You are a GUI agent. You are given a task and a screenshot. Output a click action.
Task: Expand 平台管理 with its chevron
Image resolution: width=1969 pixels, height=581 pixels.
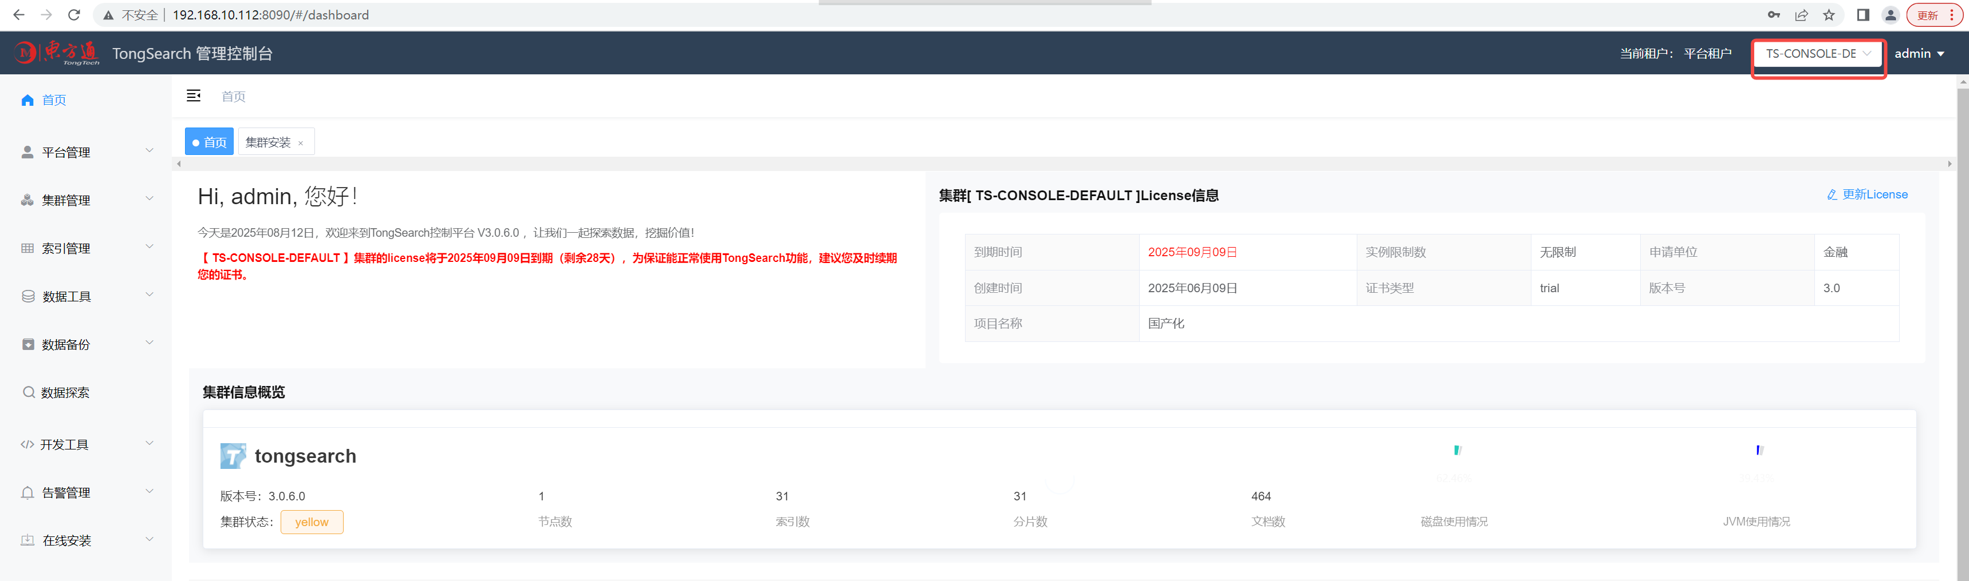pyautogui.click(x=150, y=150)
